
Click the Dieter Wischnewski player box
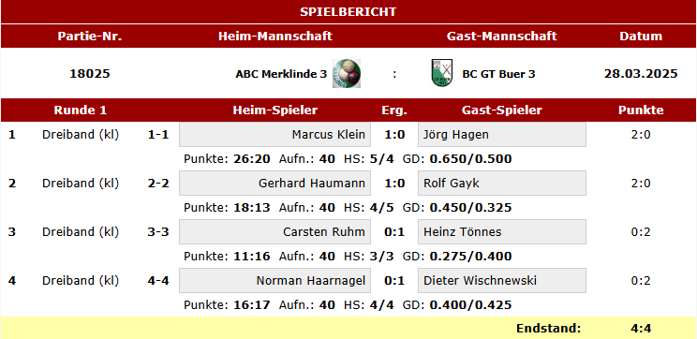click(502, 280)
